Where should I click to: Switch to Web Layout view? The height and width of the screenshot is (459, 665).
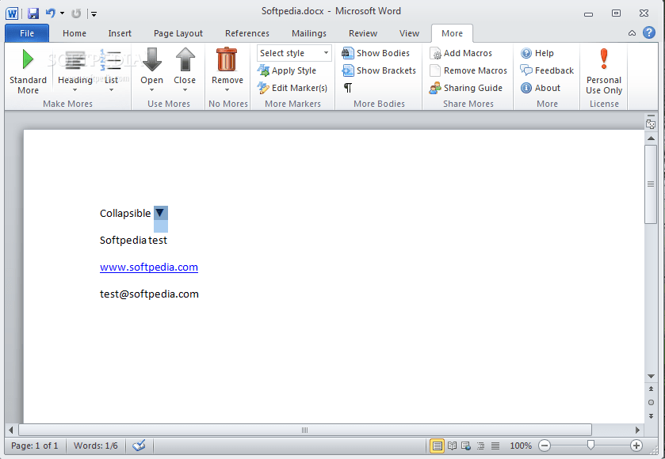[466, 446]
